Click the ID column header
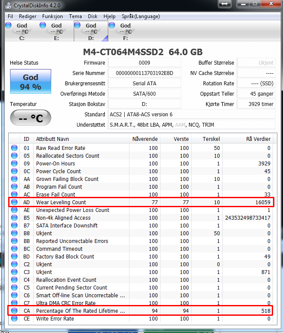283x333 pixels. [x=26, y=139]
